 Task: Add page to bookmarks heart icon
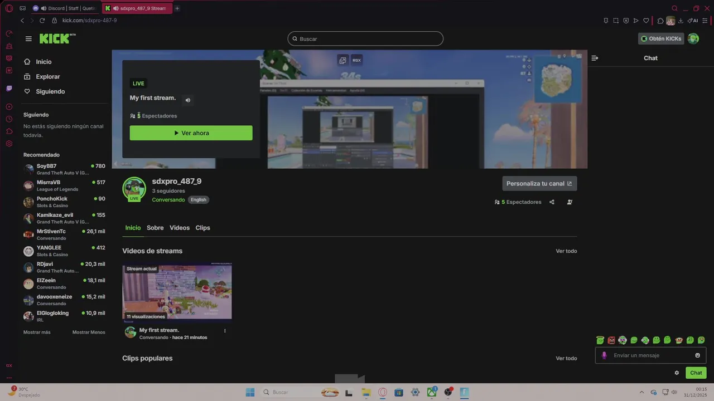[646, 21]
